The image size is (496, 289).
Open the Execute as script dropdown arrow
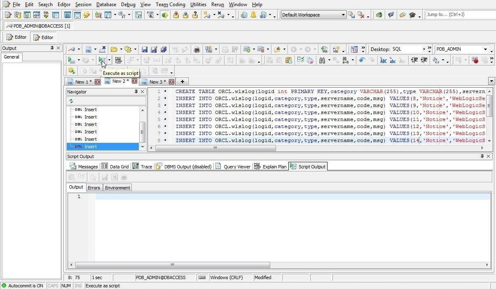(x=109, y=60)
